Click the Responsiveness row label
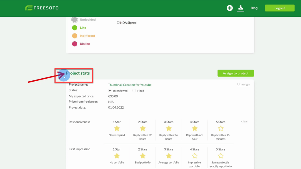Screen dimensions: 301x169 click(x=79, y=122)
